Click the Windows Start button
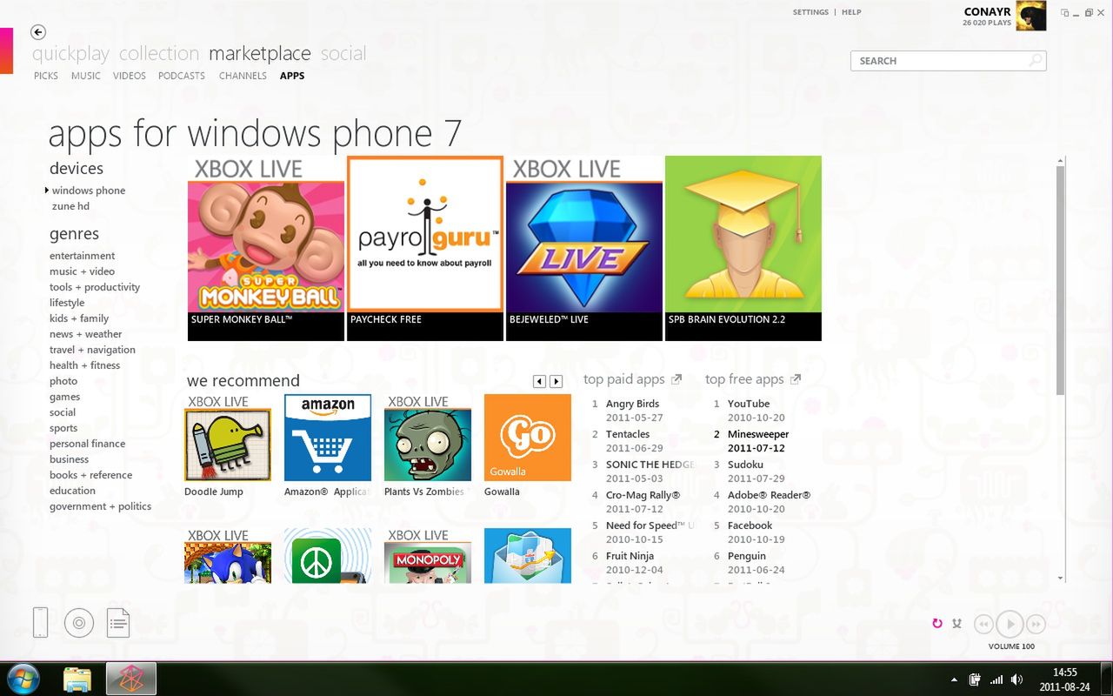Viewport: 1113px width, 696px height. 23,679
